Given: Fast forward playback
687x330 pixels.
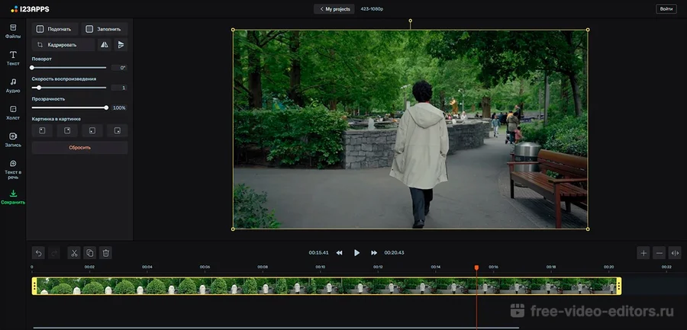Looking at the screenshot, I should 374,252.
